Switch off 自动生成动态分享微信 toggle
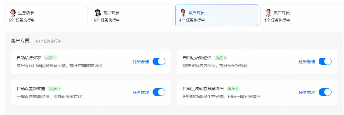The image size is (344, 115). pos(325,92)
